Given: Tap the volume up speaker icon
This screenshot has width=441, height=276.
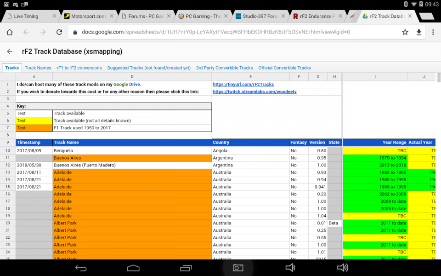Looking at the screenshot, I should (x=343, y=268).
